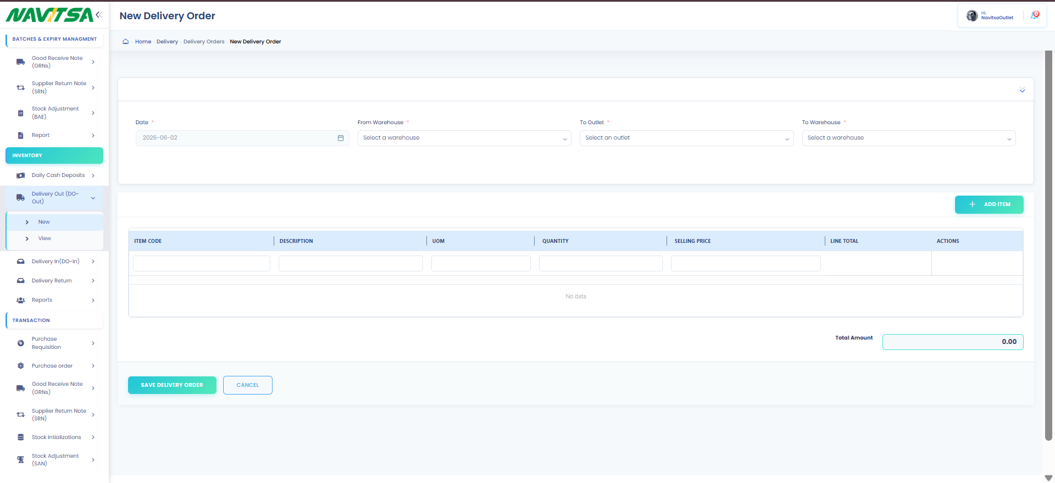The height and width of the screenshot is (483, 1055).
Task: Click truck icon for Transaction Good Receive Note
Action: [x=20, y=388]
